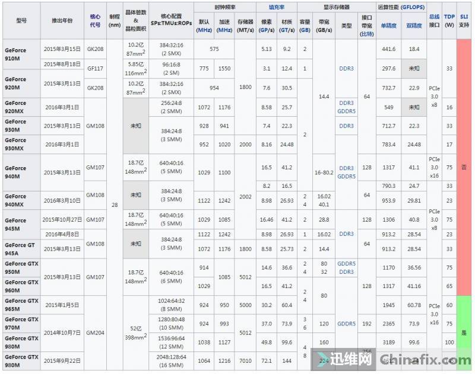Open the GP/s unit link under 像素
The image size is (475, 374).
(267, 30)
